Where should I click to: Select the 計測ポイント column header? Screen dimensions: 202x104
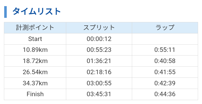click(35, 28)
